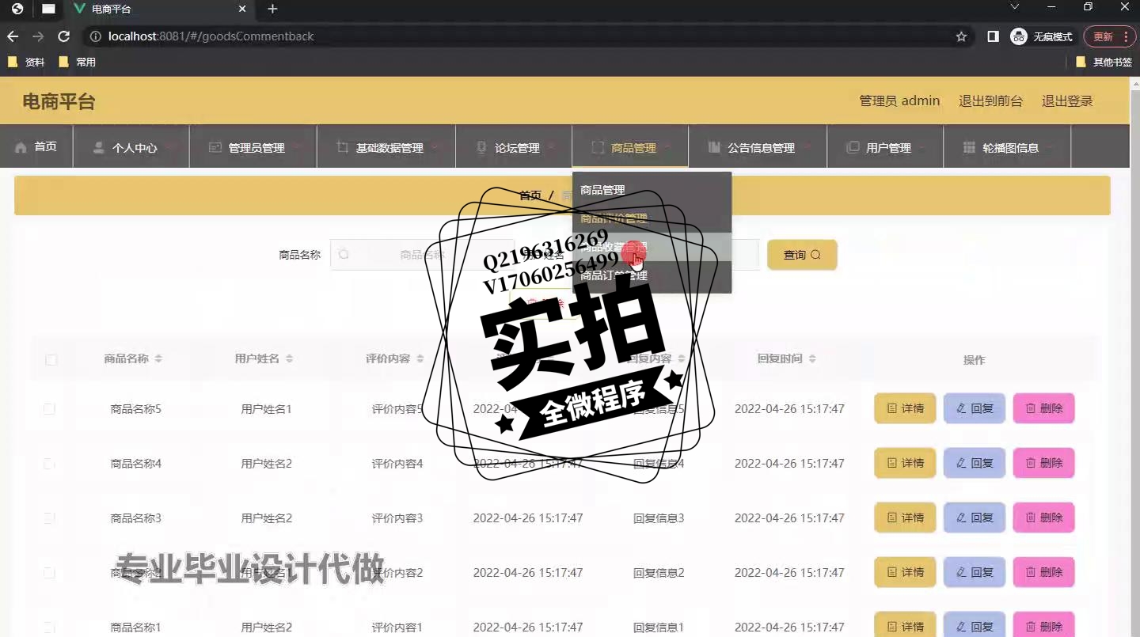The image size is (1140, 637).
Task: Click the 首页 breadcrumb link
Action: tap(530, 195)
